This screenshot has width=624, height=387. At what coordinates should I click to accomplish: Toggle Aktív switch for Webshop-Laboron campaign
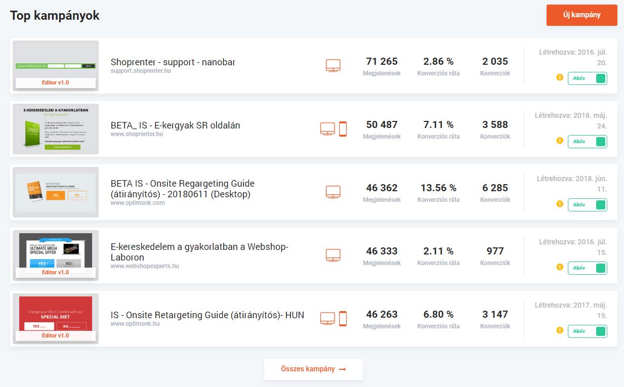[x=587, y=268]
